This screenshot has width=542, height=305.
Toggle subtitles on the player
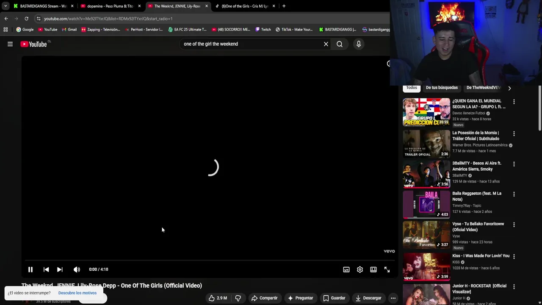(x=346, y=269)
